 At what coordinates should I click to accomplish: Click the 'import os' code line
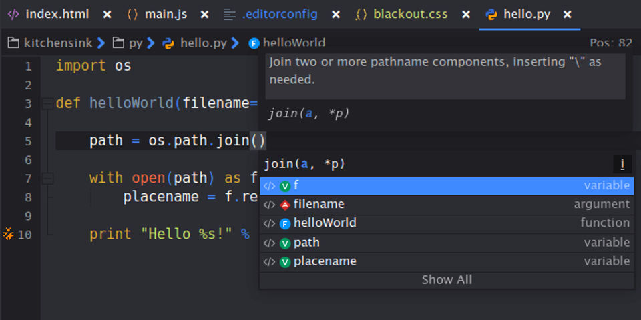tap(93, 66)
